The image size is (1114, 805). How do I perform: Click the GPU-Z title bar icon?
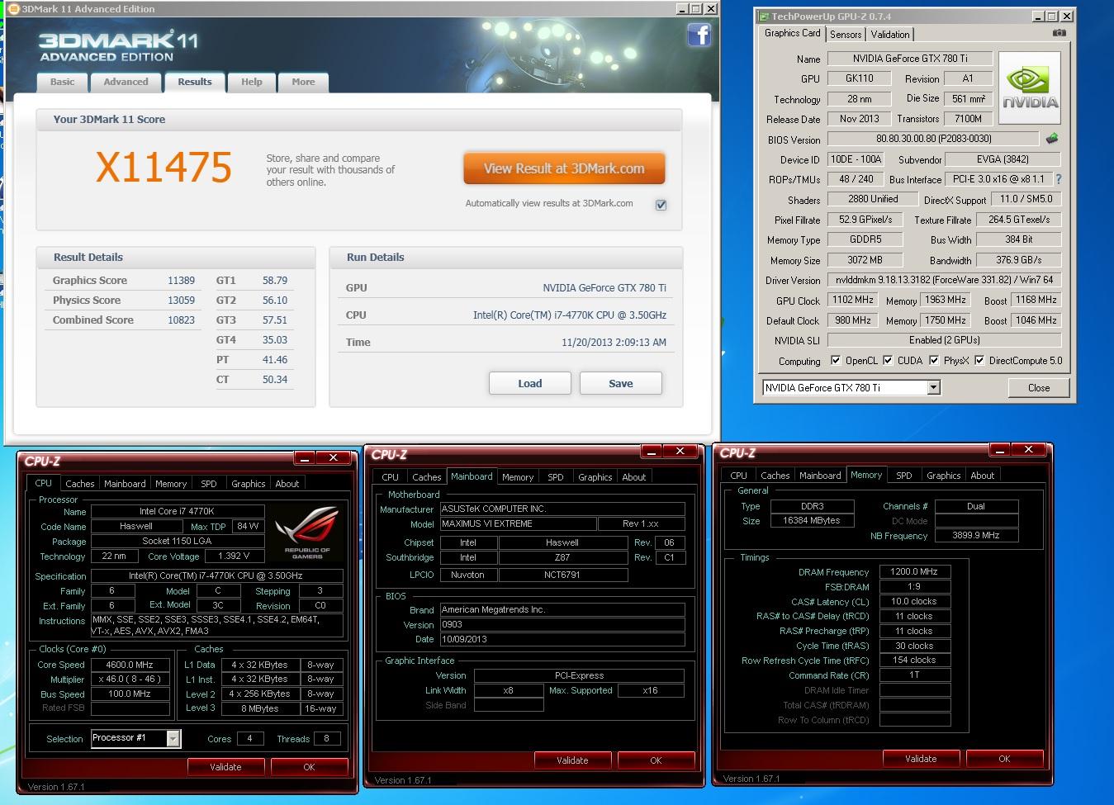point(764,17)
